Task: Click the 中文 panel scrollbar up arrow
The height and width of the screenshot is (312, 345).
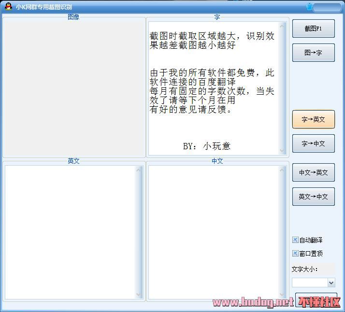Action: (282, 170)
